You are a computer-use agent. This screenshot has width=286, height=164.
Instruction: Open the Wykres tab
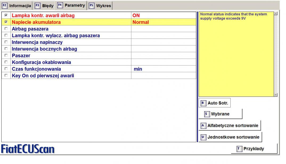click(104, 6)
